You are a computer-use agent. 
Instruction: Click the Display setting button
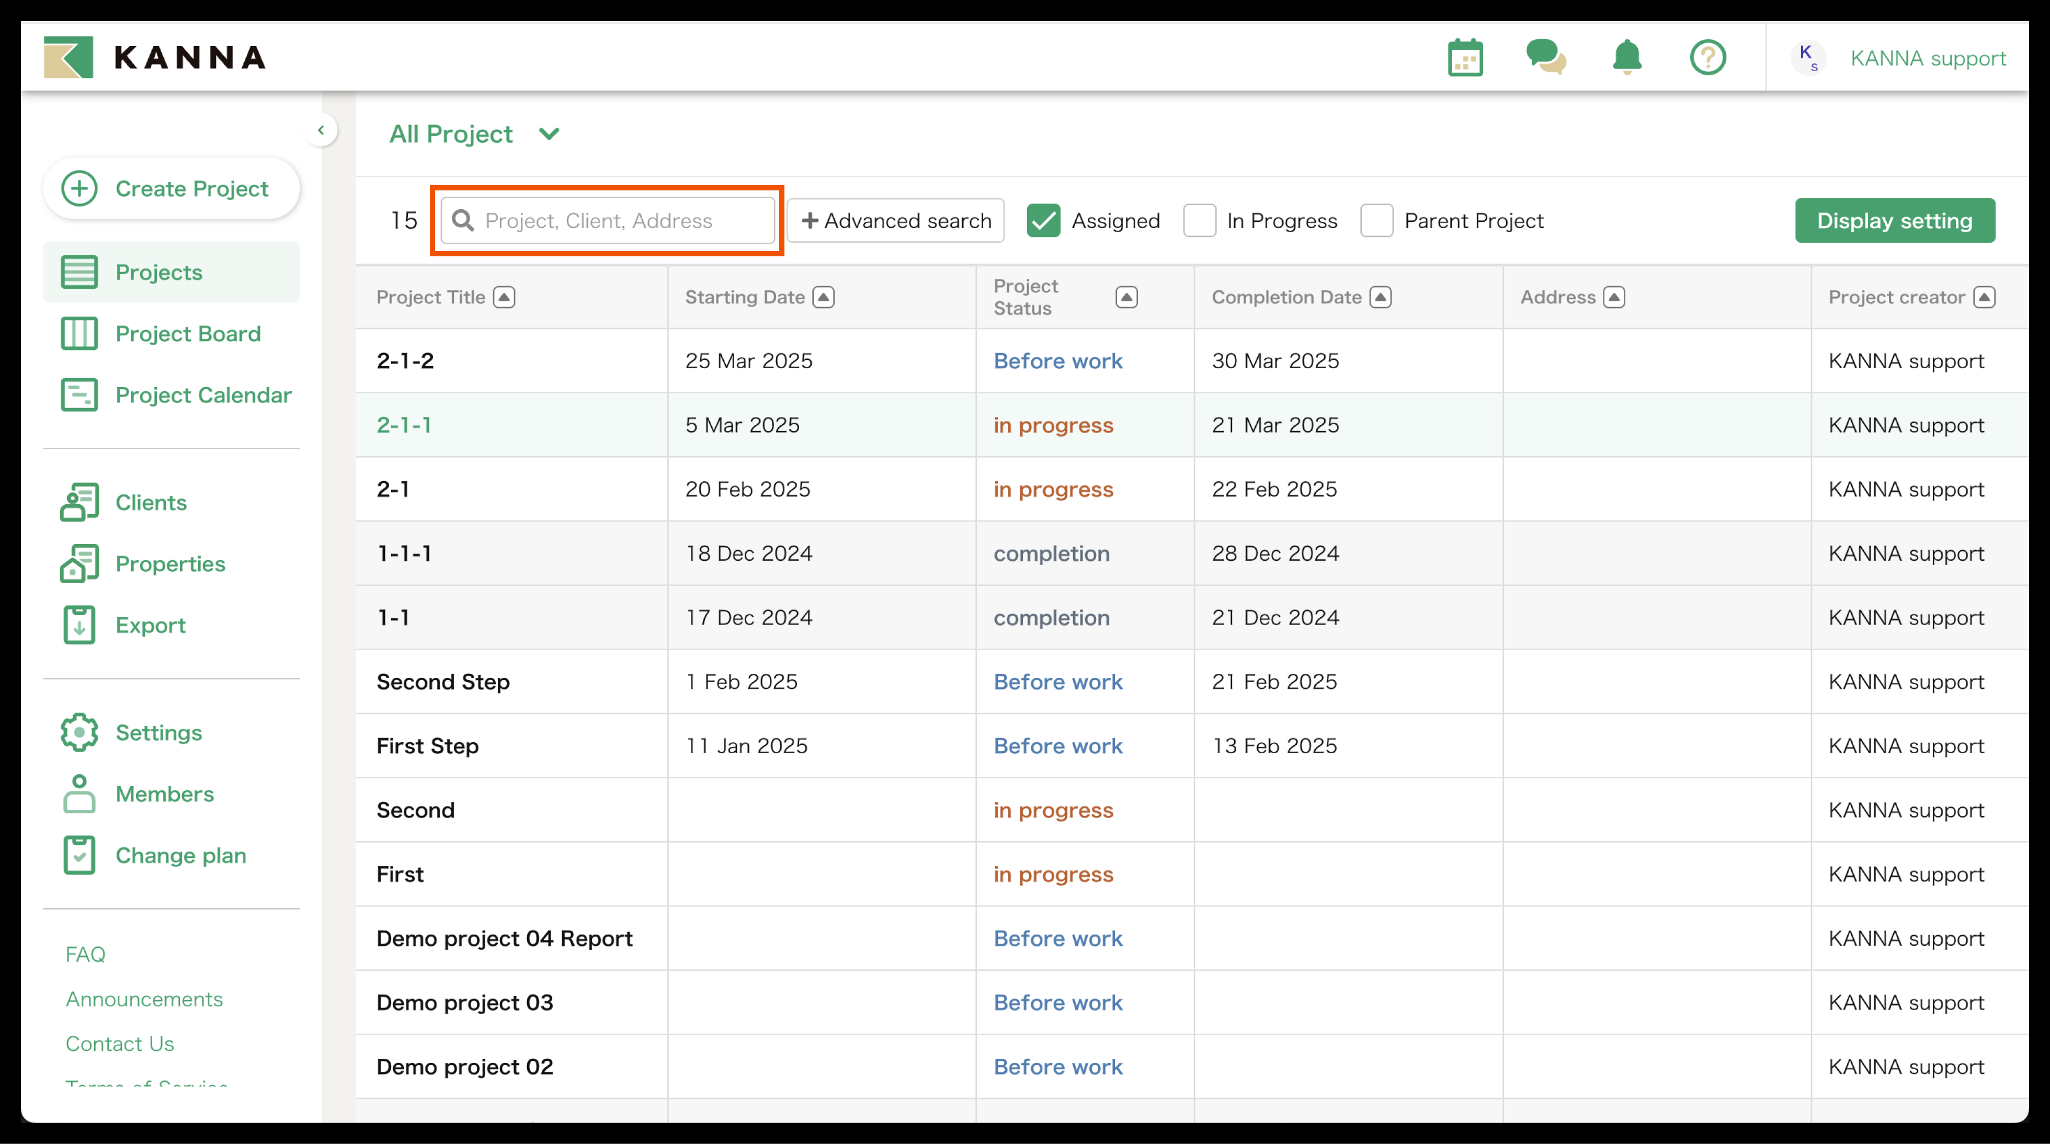pyautogui.click(x=1894, y=221)
